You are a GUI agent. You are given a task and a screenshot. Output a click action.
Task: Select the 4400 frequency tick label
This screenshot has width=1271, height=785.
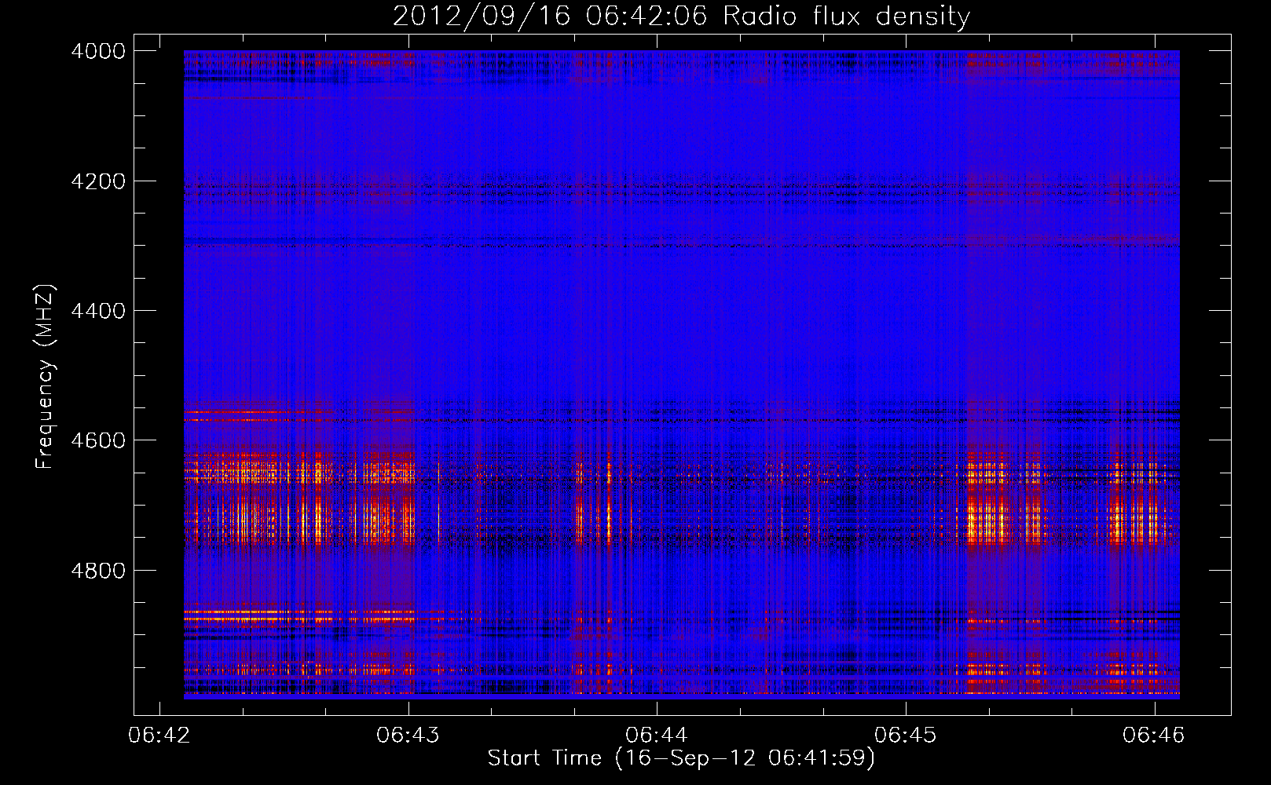98,311
